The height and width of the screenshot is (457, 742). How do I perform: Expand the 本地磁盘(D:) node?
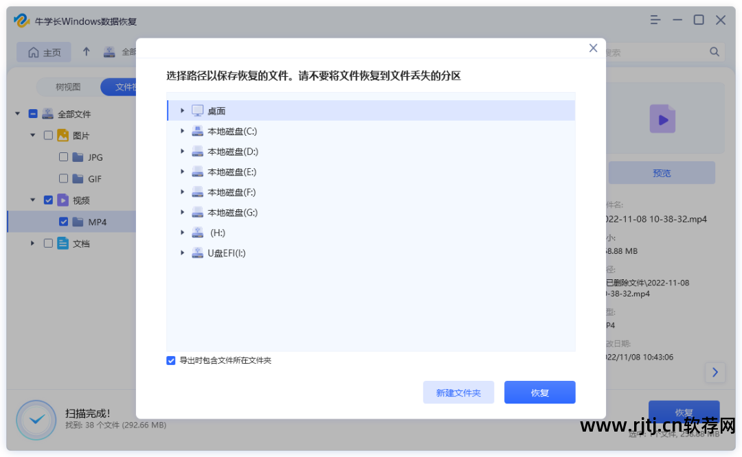[x=182, y=151]
